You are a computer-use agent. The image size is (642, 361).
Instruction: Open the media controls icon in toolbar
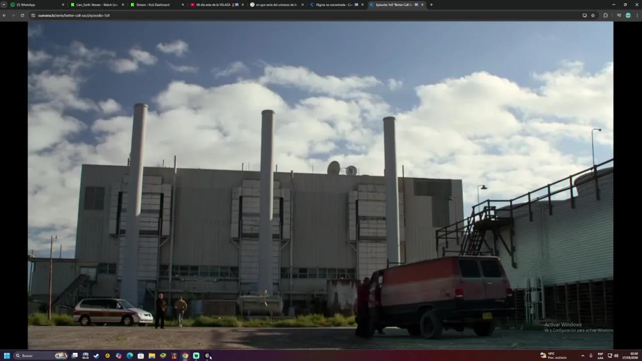[619, 16]
